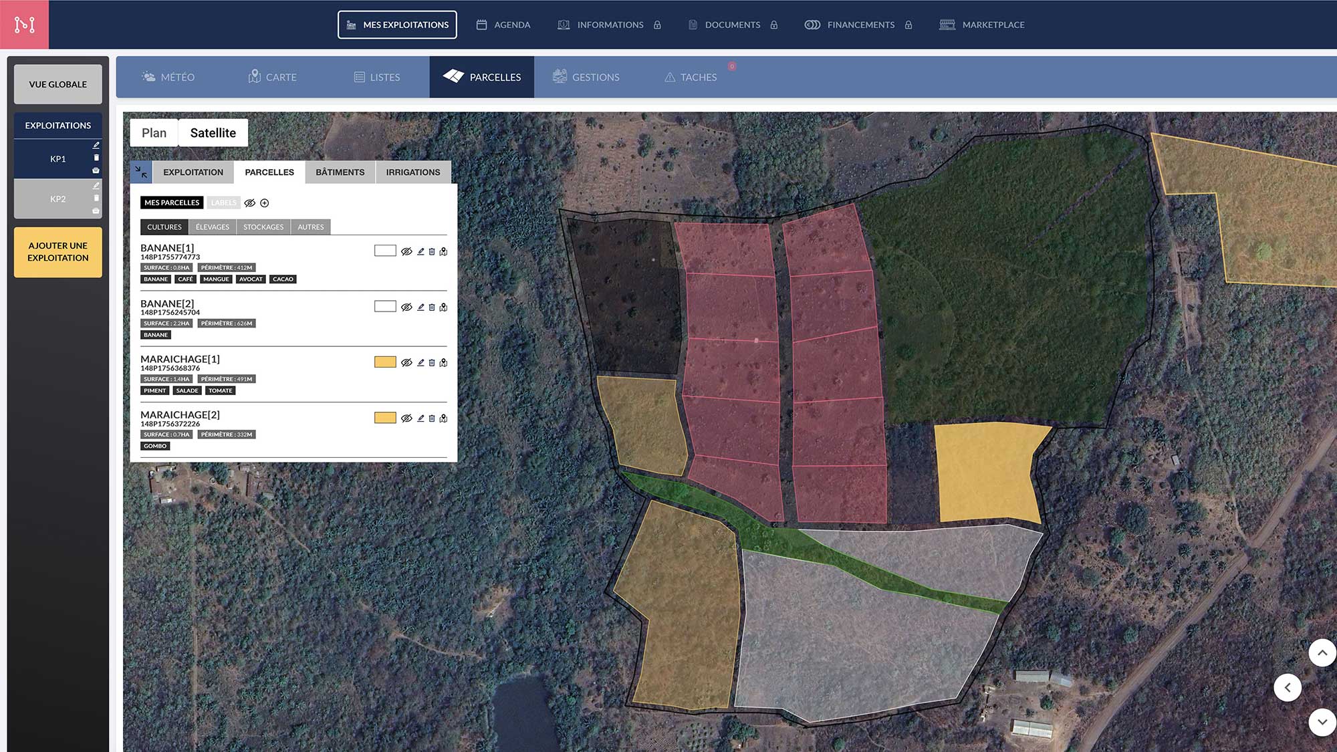Switch to the ÉLEVAGES tab
This screenshot has width=1337, height=752.
213,227
